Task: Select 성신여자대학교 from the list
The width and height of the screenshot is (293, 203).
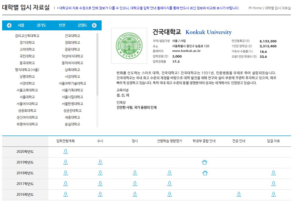Action: [x=27, y=117]
